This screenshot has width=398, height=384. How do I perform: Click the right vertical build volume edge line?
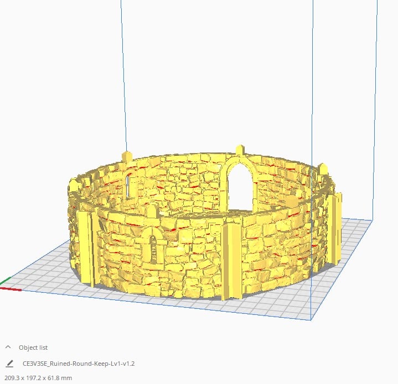[313, 111]
